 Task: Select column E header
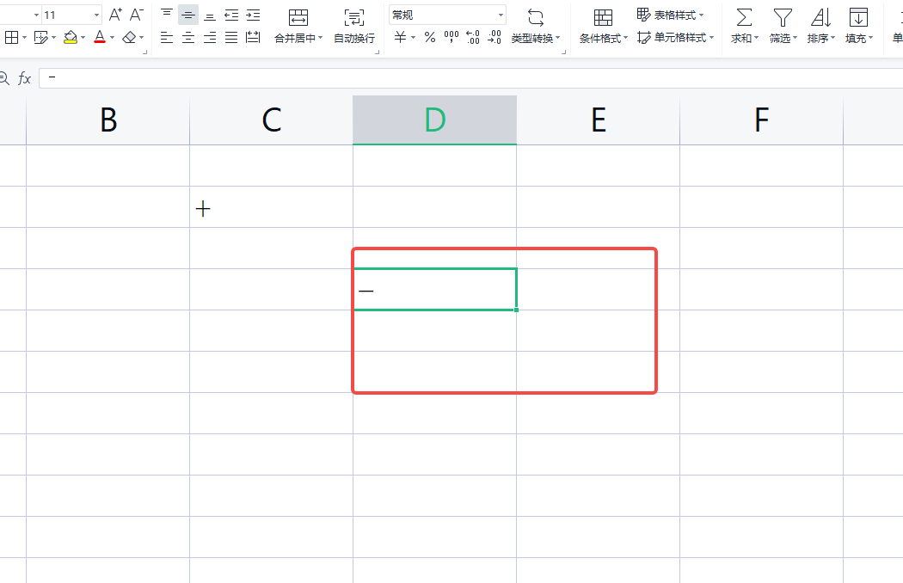point(599,120)
